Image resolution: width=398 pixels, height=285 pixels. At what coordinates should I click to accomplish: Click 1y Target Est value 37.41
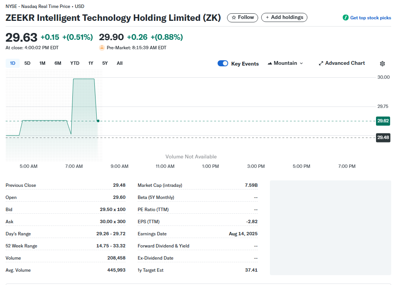click(251, 270)
